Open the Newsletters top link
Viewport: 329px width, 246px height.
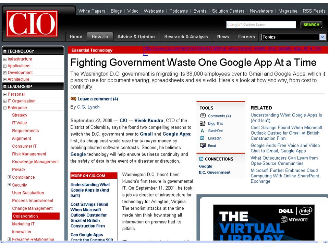tap(261, 11)
